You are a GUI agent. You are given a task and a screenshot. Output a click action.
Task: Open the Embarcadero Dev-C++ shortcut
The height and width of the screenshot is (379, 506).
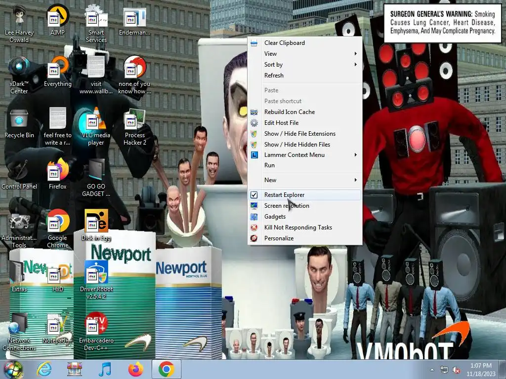96,332
